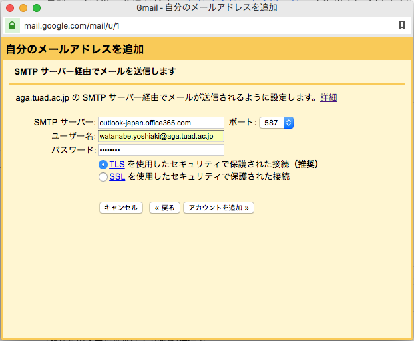The height and width of the screenshot is (341, 414).
Task: Click the bookmark icon in address bar
Action: 401,25
